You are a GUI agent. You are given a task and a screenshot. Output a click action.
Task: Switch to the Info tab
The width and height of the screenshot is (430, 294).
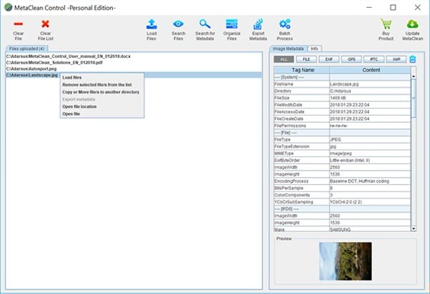pyautogui.click(x=314, y=48)
